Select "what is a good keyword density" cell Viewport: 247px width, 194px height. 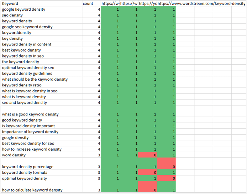click(x=42, y=111)
